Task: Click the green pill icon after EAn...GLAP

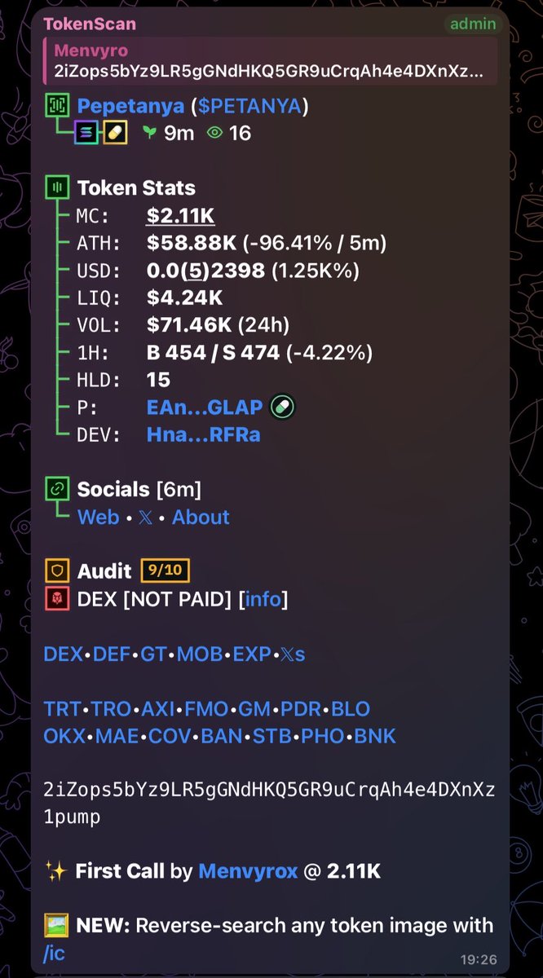Action: [x=282, y=407]
